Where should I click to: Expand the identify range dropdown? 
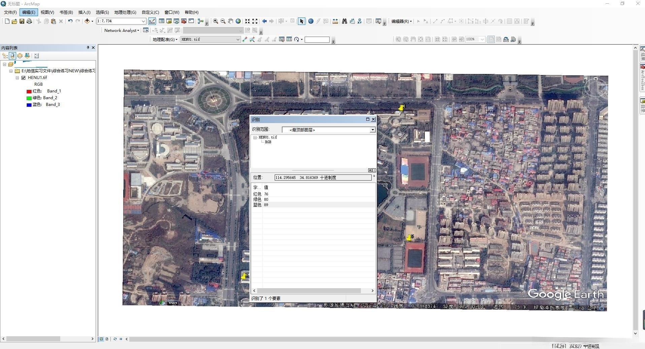[372, 130]
